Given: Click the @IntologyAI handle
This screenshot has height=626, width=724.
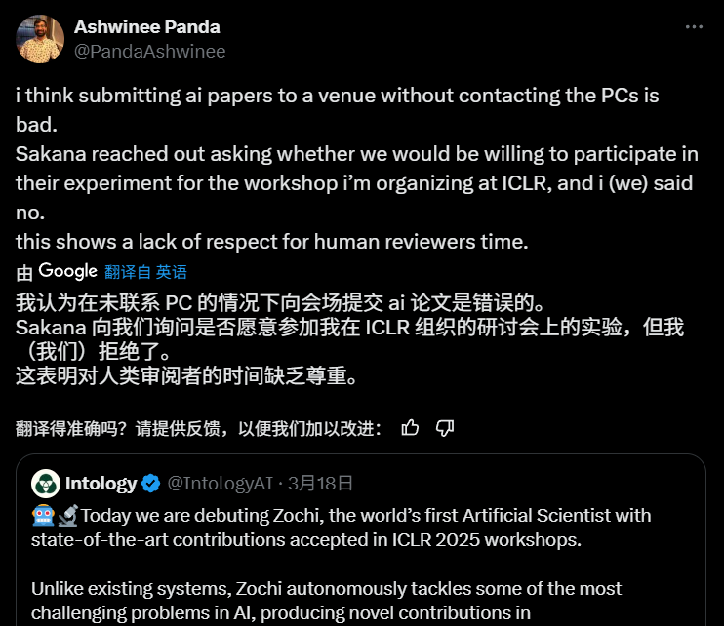Looking at the screenshot, I should [222, 483].
